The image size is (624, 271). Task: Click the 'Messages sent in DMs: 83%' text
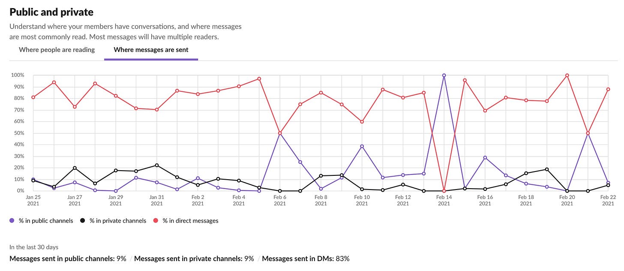click(x=306, y=259)
